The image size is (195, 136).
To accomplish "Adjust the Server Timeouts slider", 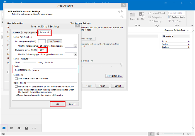I will [30, 62].
